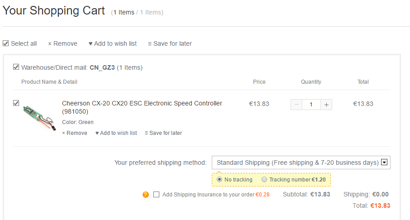Remove the Cheerson ESC item from cart
410x220 pixels.
tap(75, 133)
